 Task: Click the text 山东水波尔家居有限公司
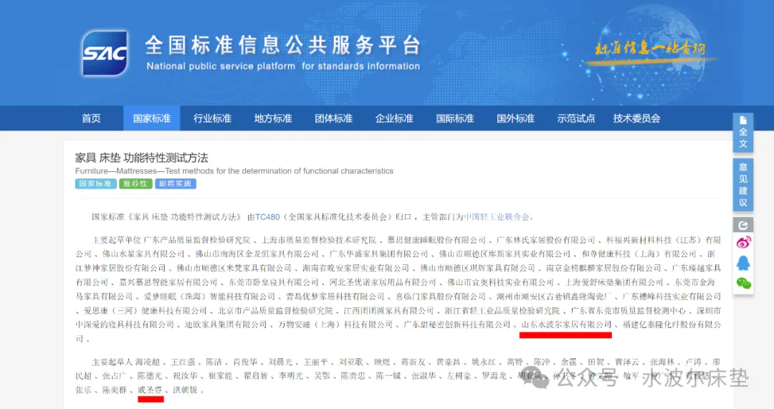pyautogui.click(x=566, y=324)
